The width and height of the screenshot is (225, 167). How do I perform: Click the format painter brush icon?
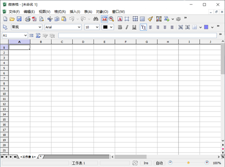pos(150,19)
